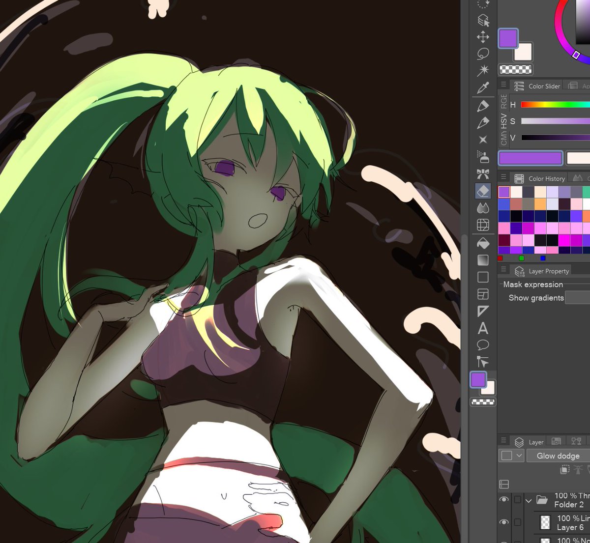Screen dimensions: 590x543
Task: Check the Layer 6 selection checkbox
Action: tap(518, 522)
